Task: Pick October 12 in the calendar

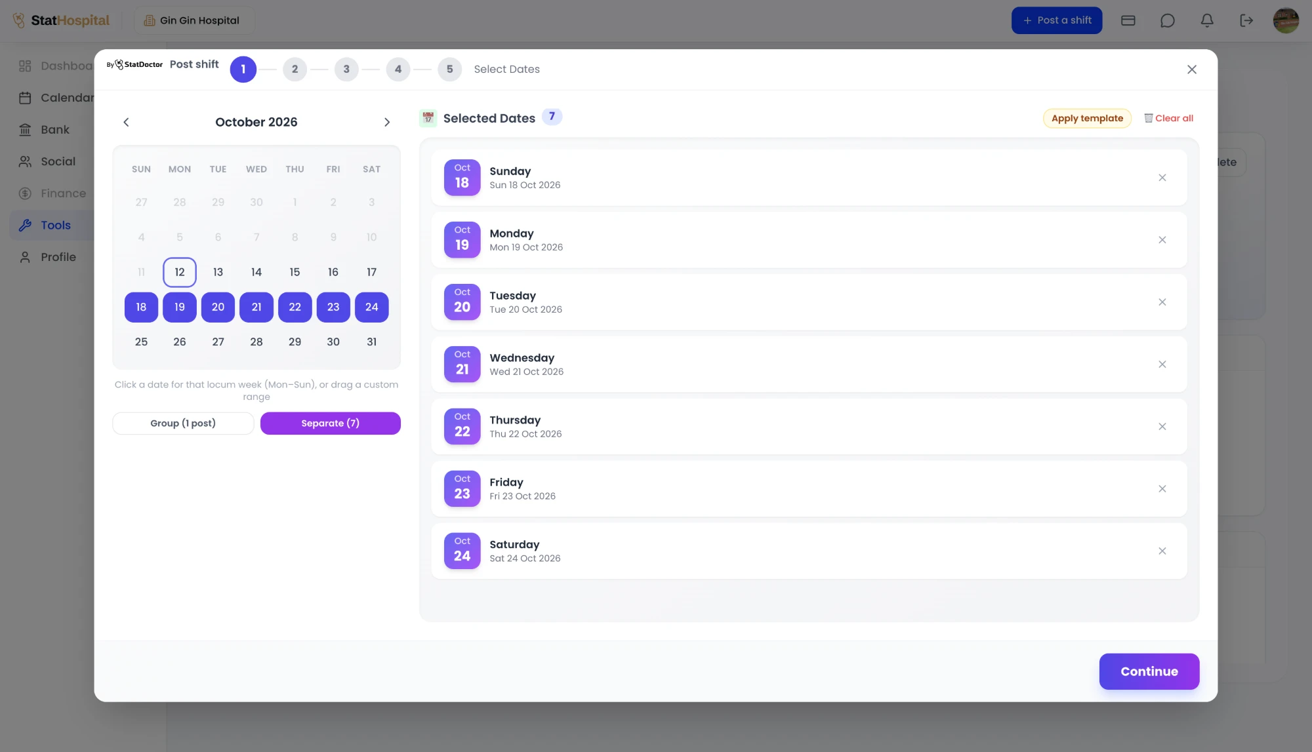Action: 180,272
